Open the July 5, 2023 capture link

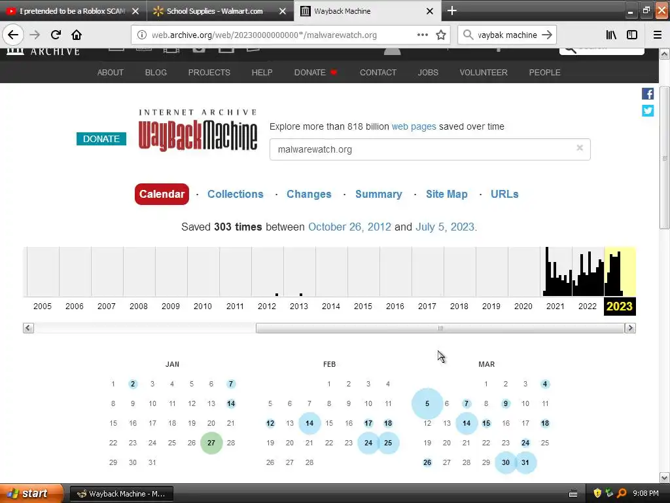point(445,227)
